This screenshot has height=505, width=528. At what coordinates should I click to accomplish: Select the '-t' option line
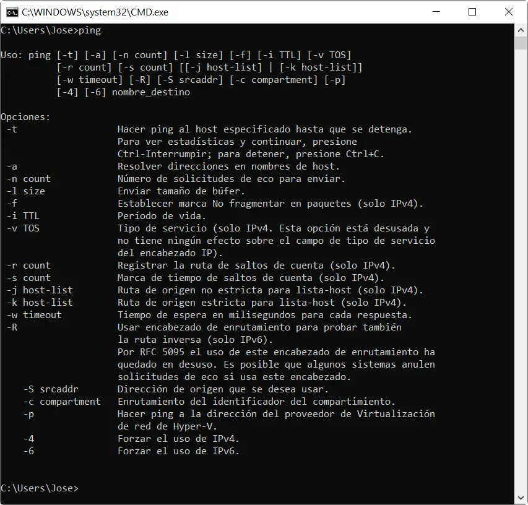point(10,129)
